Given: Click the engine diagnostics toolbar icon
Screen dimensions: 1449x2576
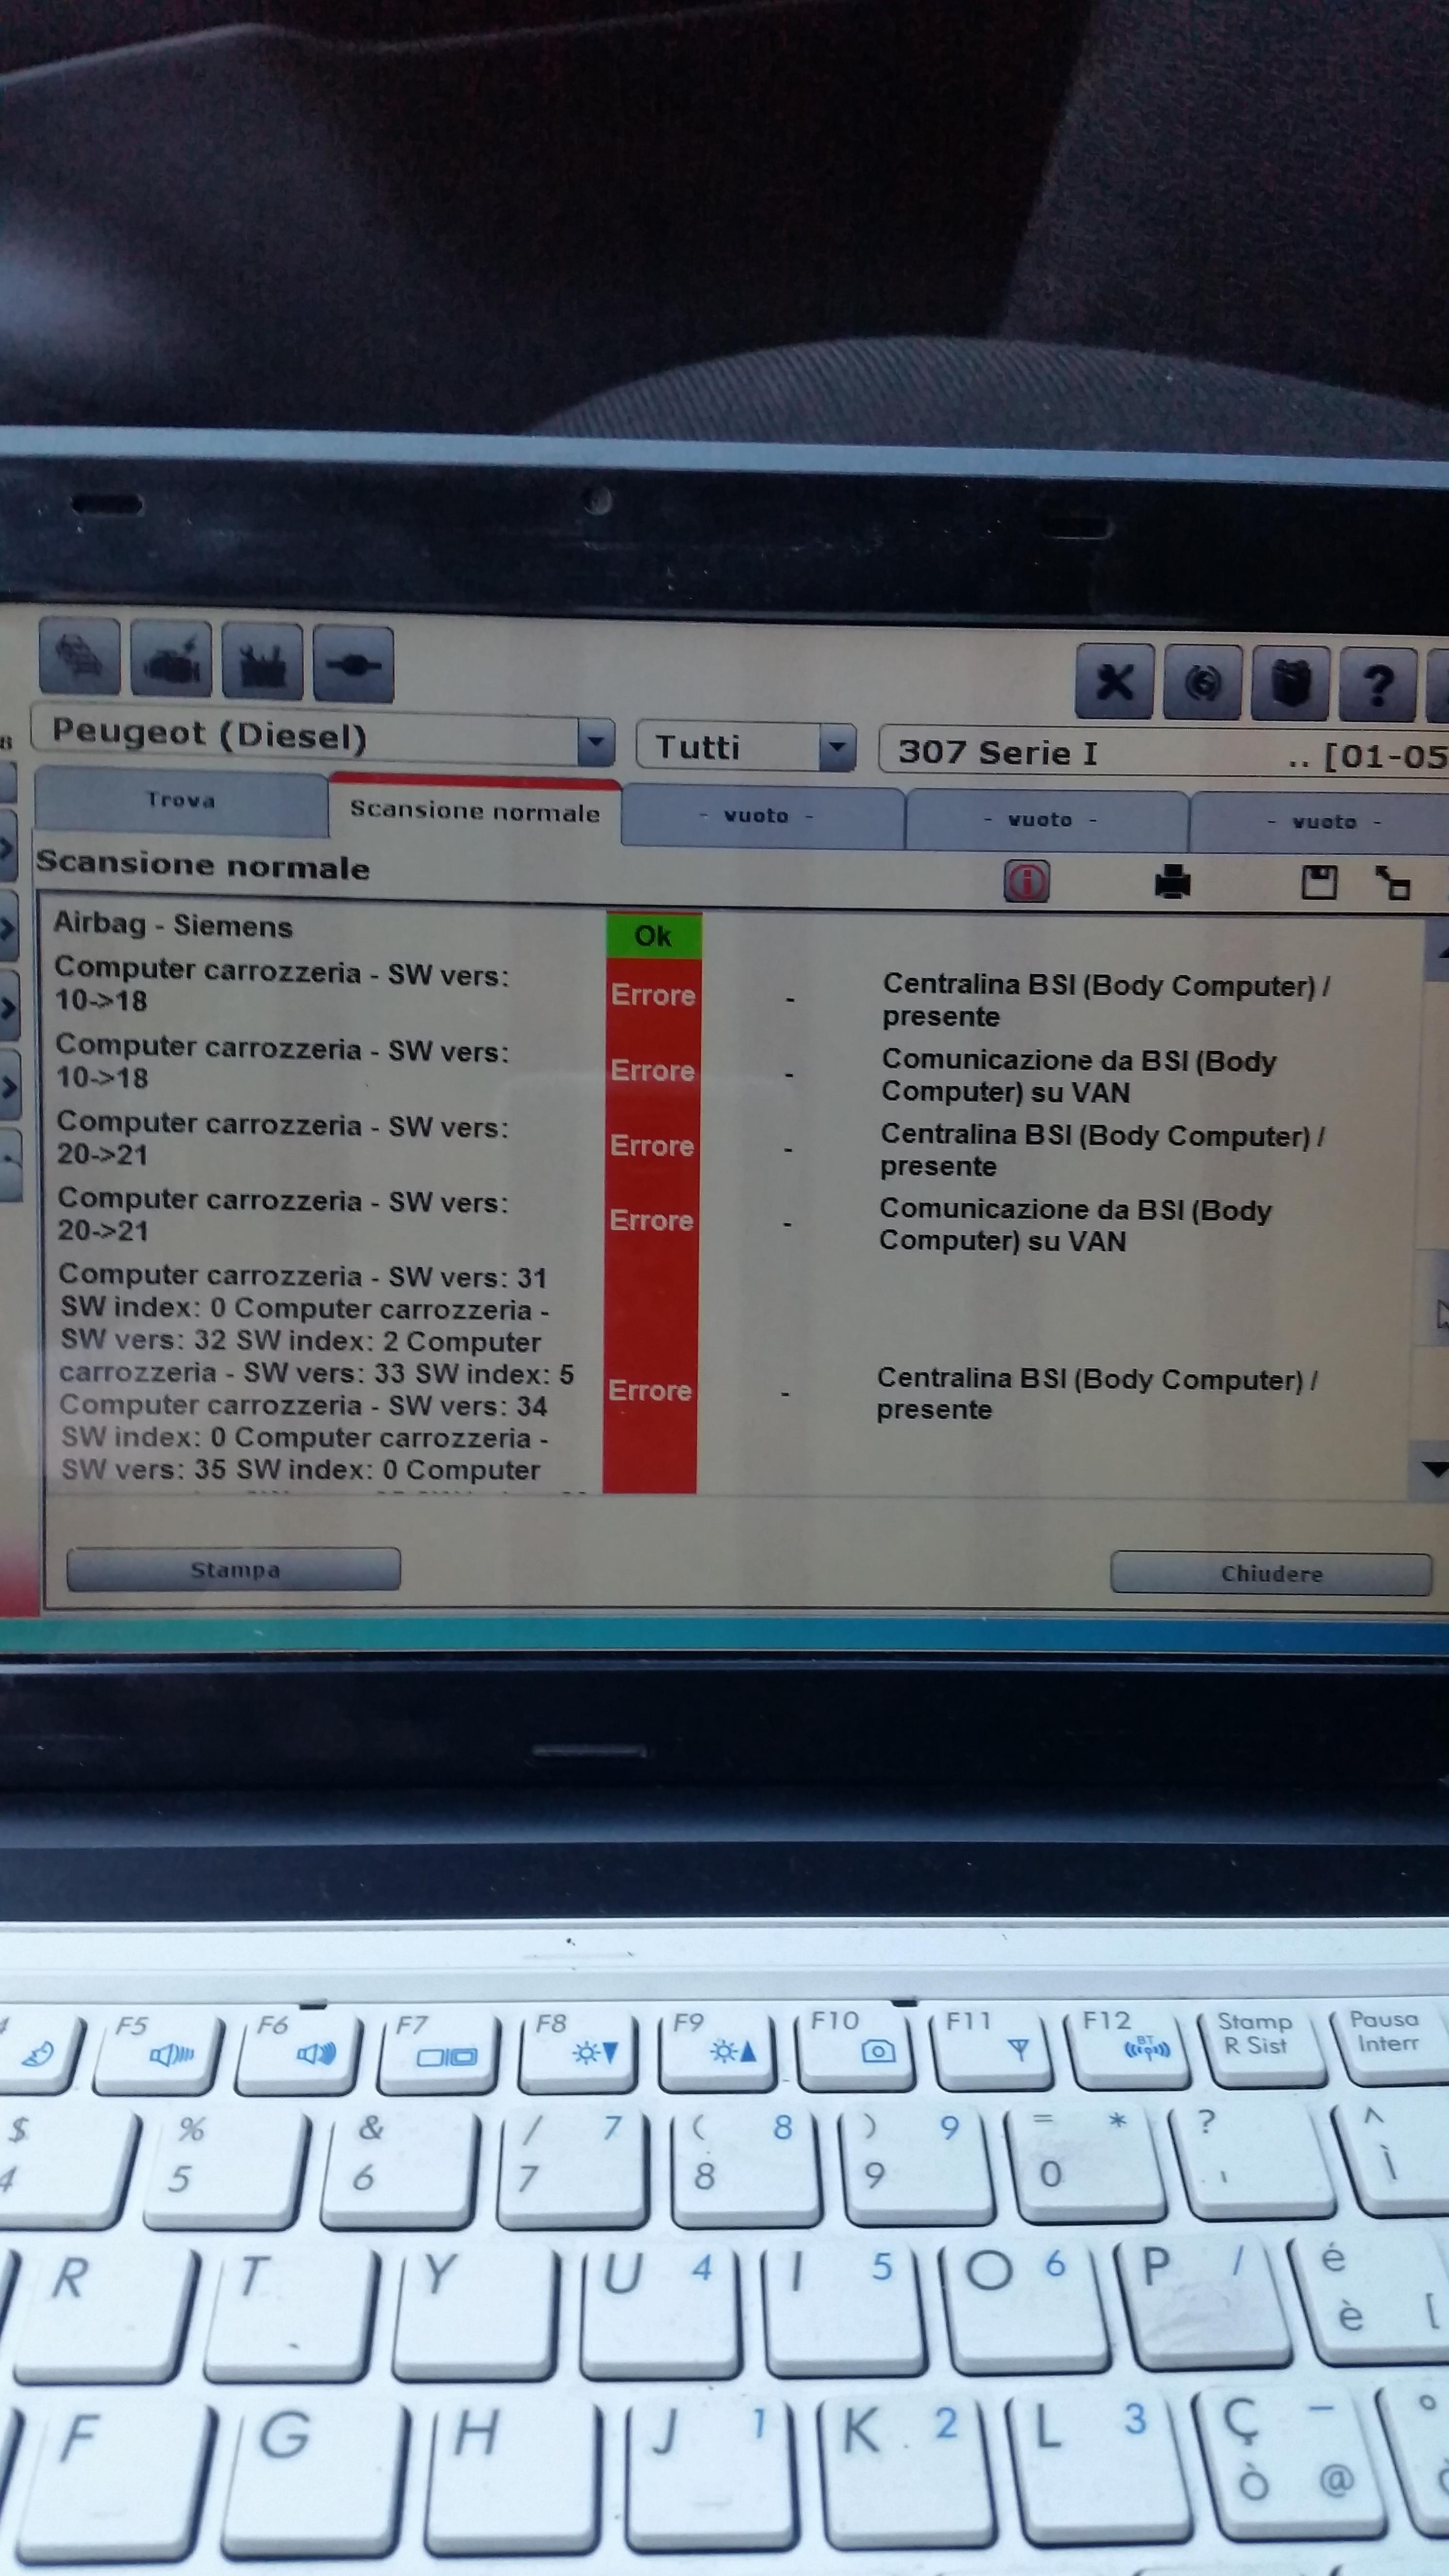Looking at the screenshot, I should tap(171, 660).
